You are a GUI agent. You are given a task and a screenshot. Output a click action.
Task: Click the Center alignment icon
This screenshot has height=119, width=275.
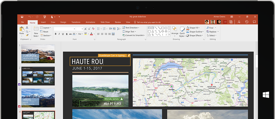coord(102,34)
